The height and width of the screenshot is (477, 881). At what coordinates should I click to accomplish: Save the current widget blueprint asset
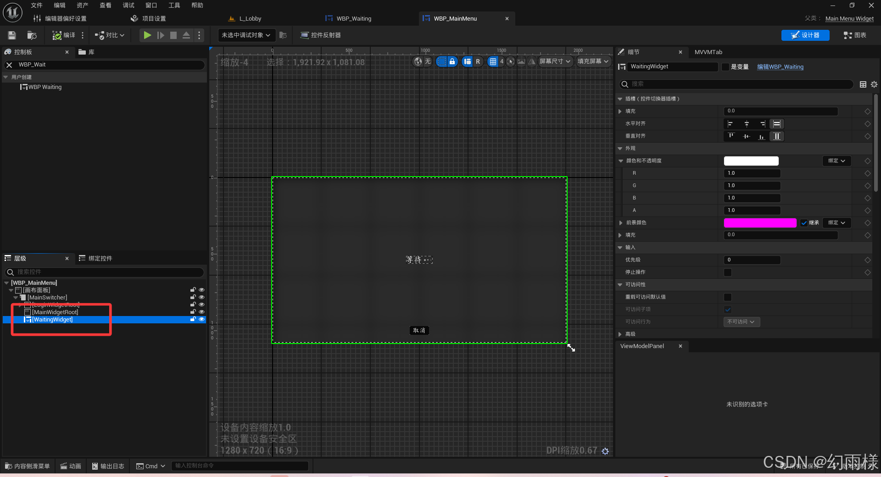click(12, 35)
